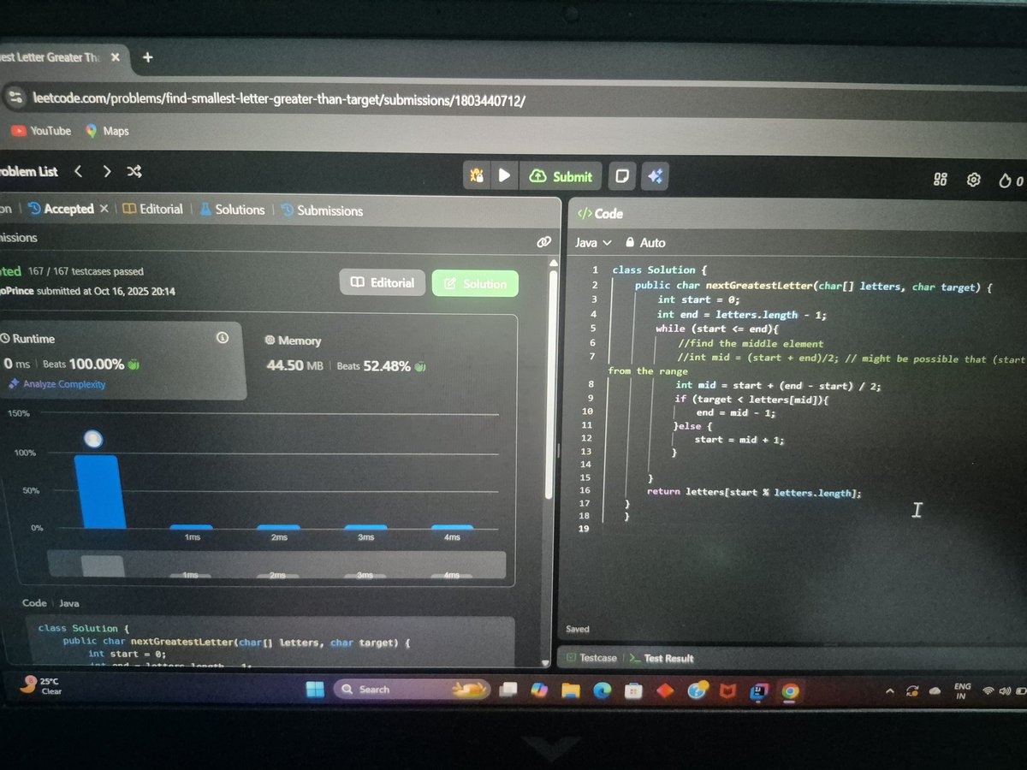The image size is (1027, 770).
Task: Open the Problem List link
Action: [x=28, y=171]
